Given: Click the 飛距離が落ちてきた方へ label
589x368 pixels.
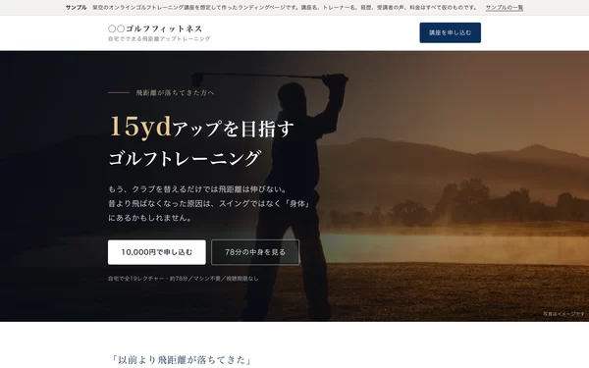Looking at the screenshot, I should [175, 93].
